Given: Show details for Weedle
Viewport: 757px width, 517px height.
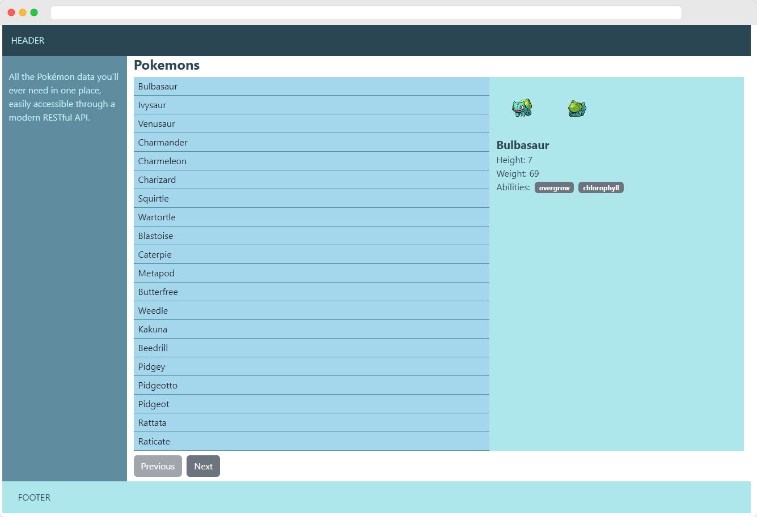Looking at the screenshot, I should [311, 311].
